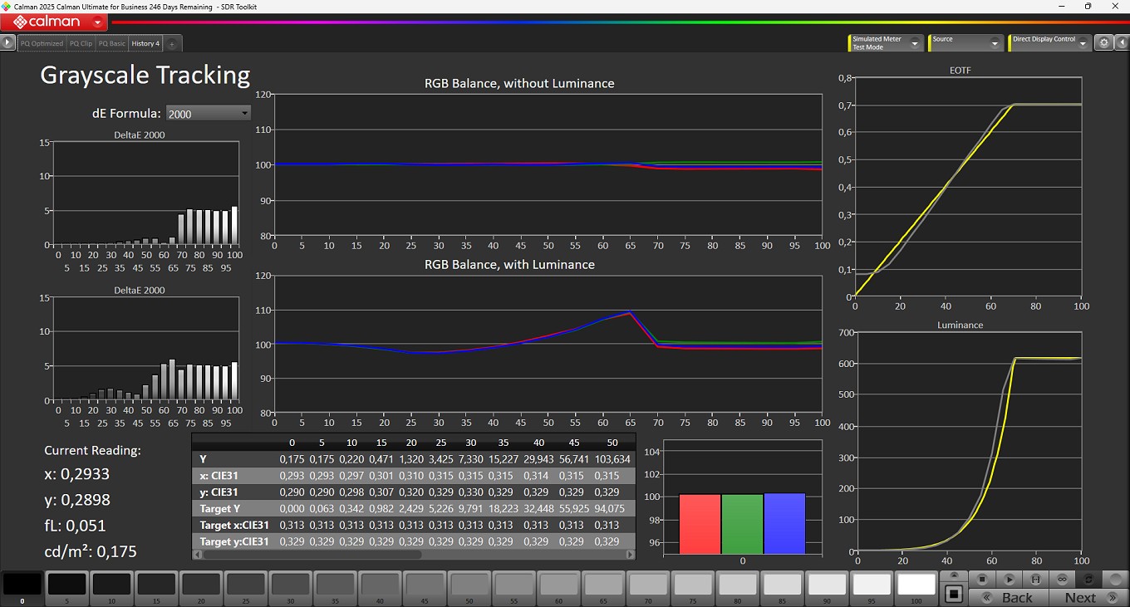The width and height of the screenshot is (1130, 607).
Task: Click the Luminance chart title
Action: point(960,325)
